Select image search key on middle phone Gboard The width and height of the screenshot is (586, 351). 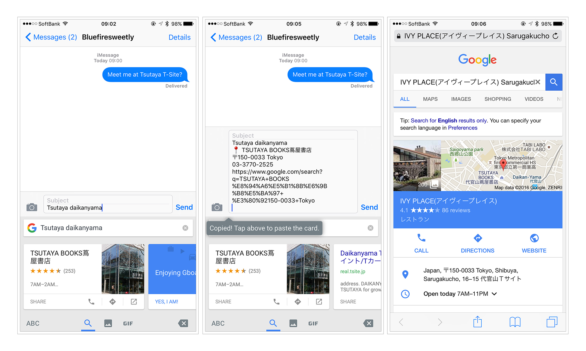point(293,323)
